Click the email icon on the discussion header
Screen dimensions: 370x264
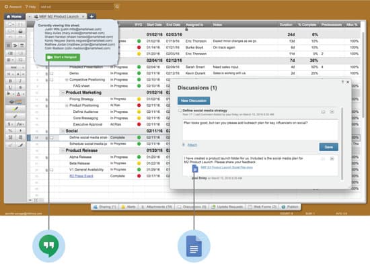click(x=323, y=112)
